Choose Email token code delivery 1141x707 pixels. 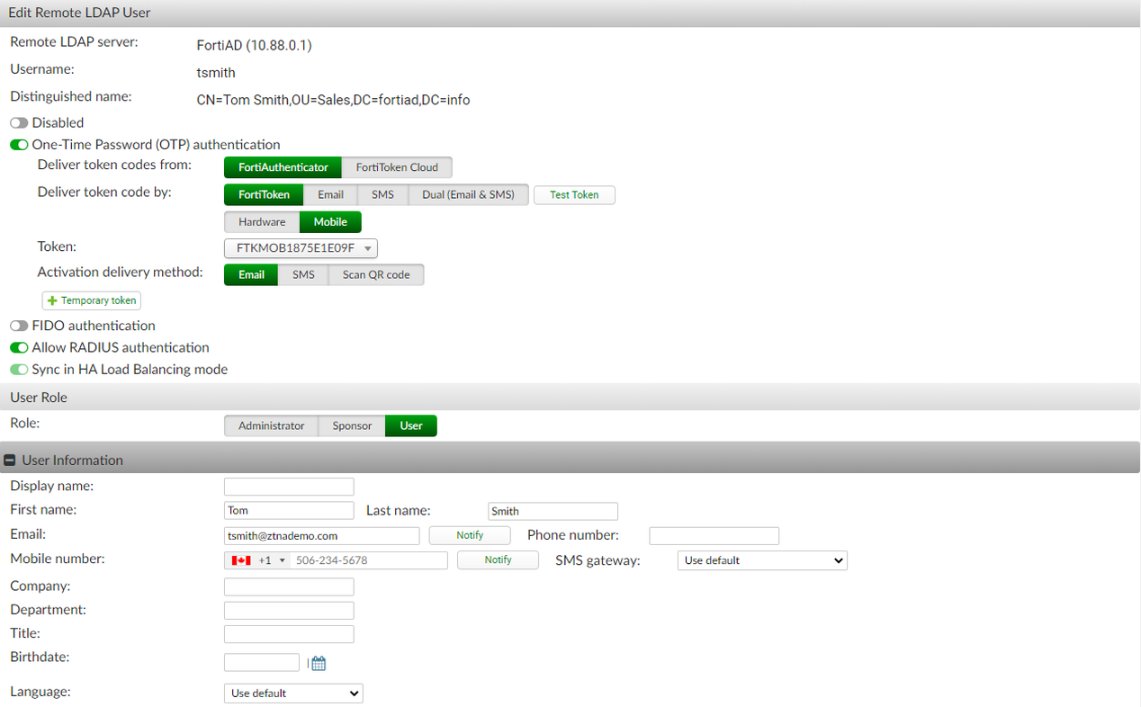click(x=330, y=194)
